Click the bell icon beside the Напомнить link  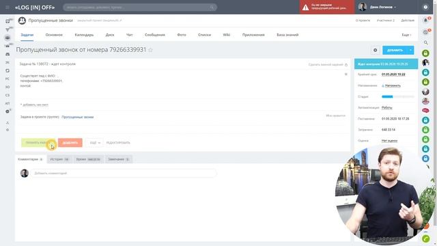click(x=383, y=85)
